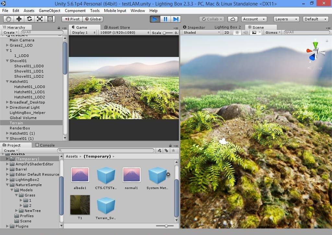Expand Grass2_LOD in Hierarchy
This screenshot has height=235, width=332.
click(x=7, y=45)
